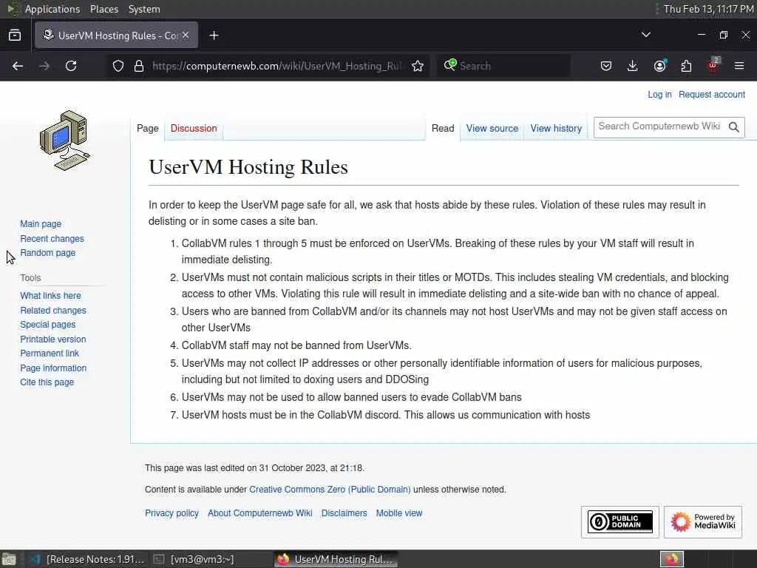This screenshot has height=568, width=757.
Task: Click the Log in link
Action: pyautogui.click(x=659, y=95)
